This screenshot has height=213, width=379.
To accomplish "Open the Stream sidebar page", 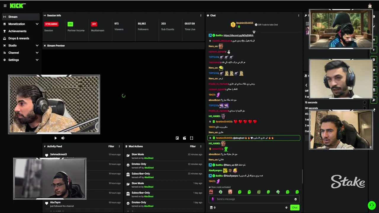I will click(20, 17).
